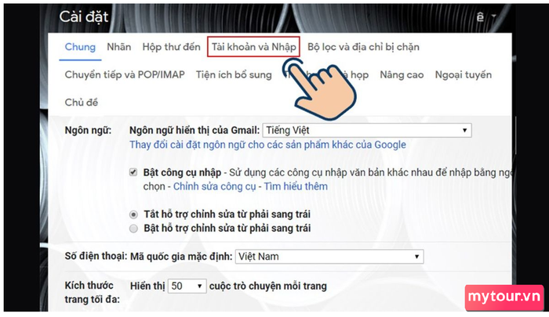This screenshot has width=549, height=317.
Task: Open the default country code dropdown
Action: coord(329,257)
